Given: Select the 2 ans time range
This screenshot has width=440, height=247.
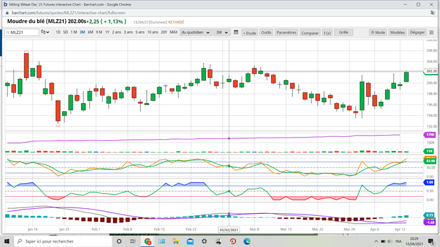Looking at the screenshot, I should 117,32.
